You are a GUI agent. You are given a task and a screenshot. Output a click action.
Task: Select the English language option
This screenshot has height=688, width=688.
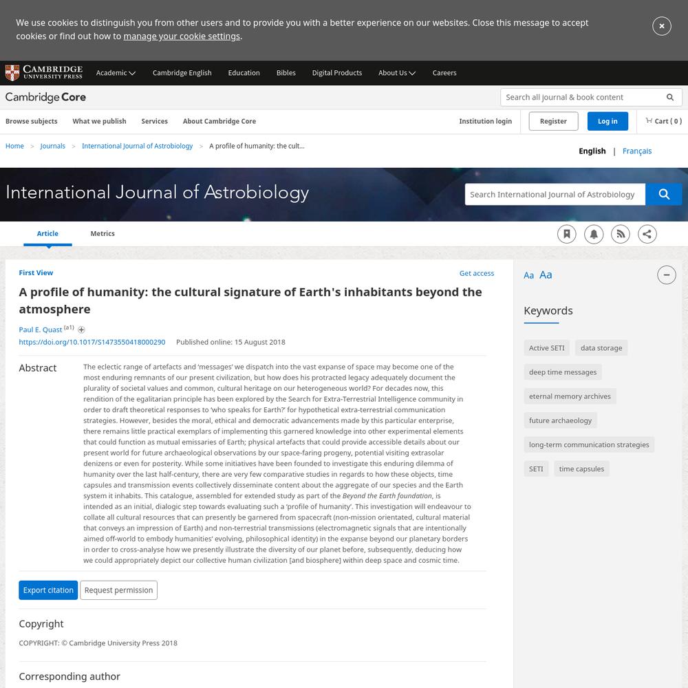tap(592, 151)
